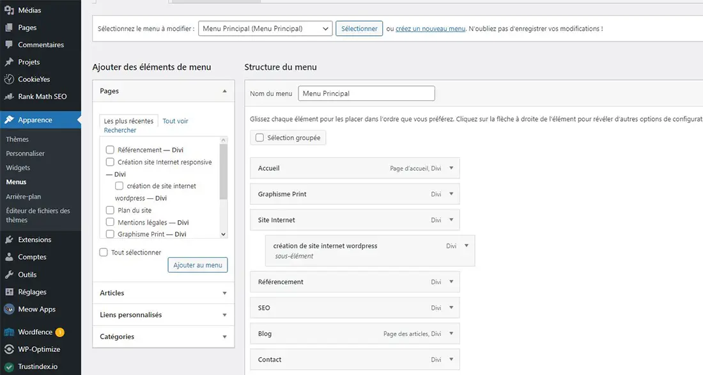Click the Médias sidebar icon
The width and height of the screenshot is (703, 375).
tap(9, 10)
